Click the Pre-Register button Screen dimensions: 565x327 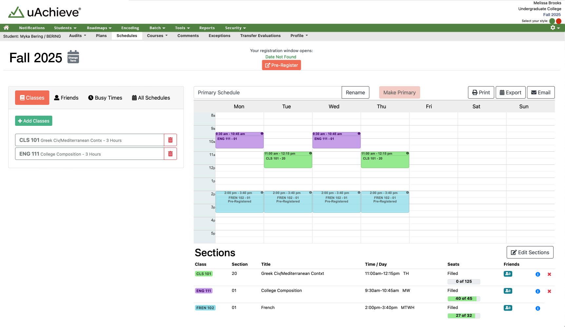point(281,65)
